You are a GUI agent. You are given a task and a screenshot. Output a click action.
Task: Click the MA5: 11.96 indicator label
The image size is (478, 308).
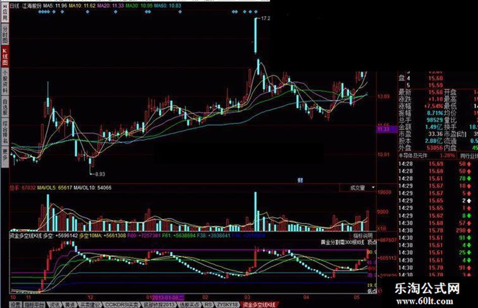point(55,6)
